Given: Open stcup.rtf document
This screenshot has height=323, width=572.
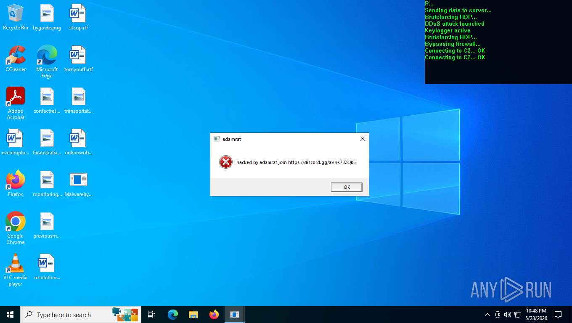Looking at the screenshot, I should coord(79,17).
